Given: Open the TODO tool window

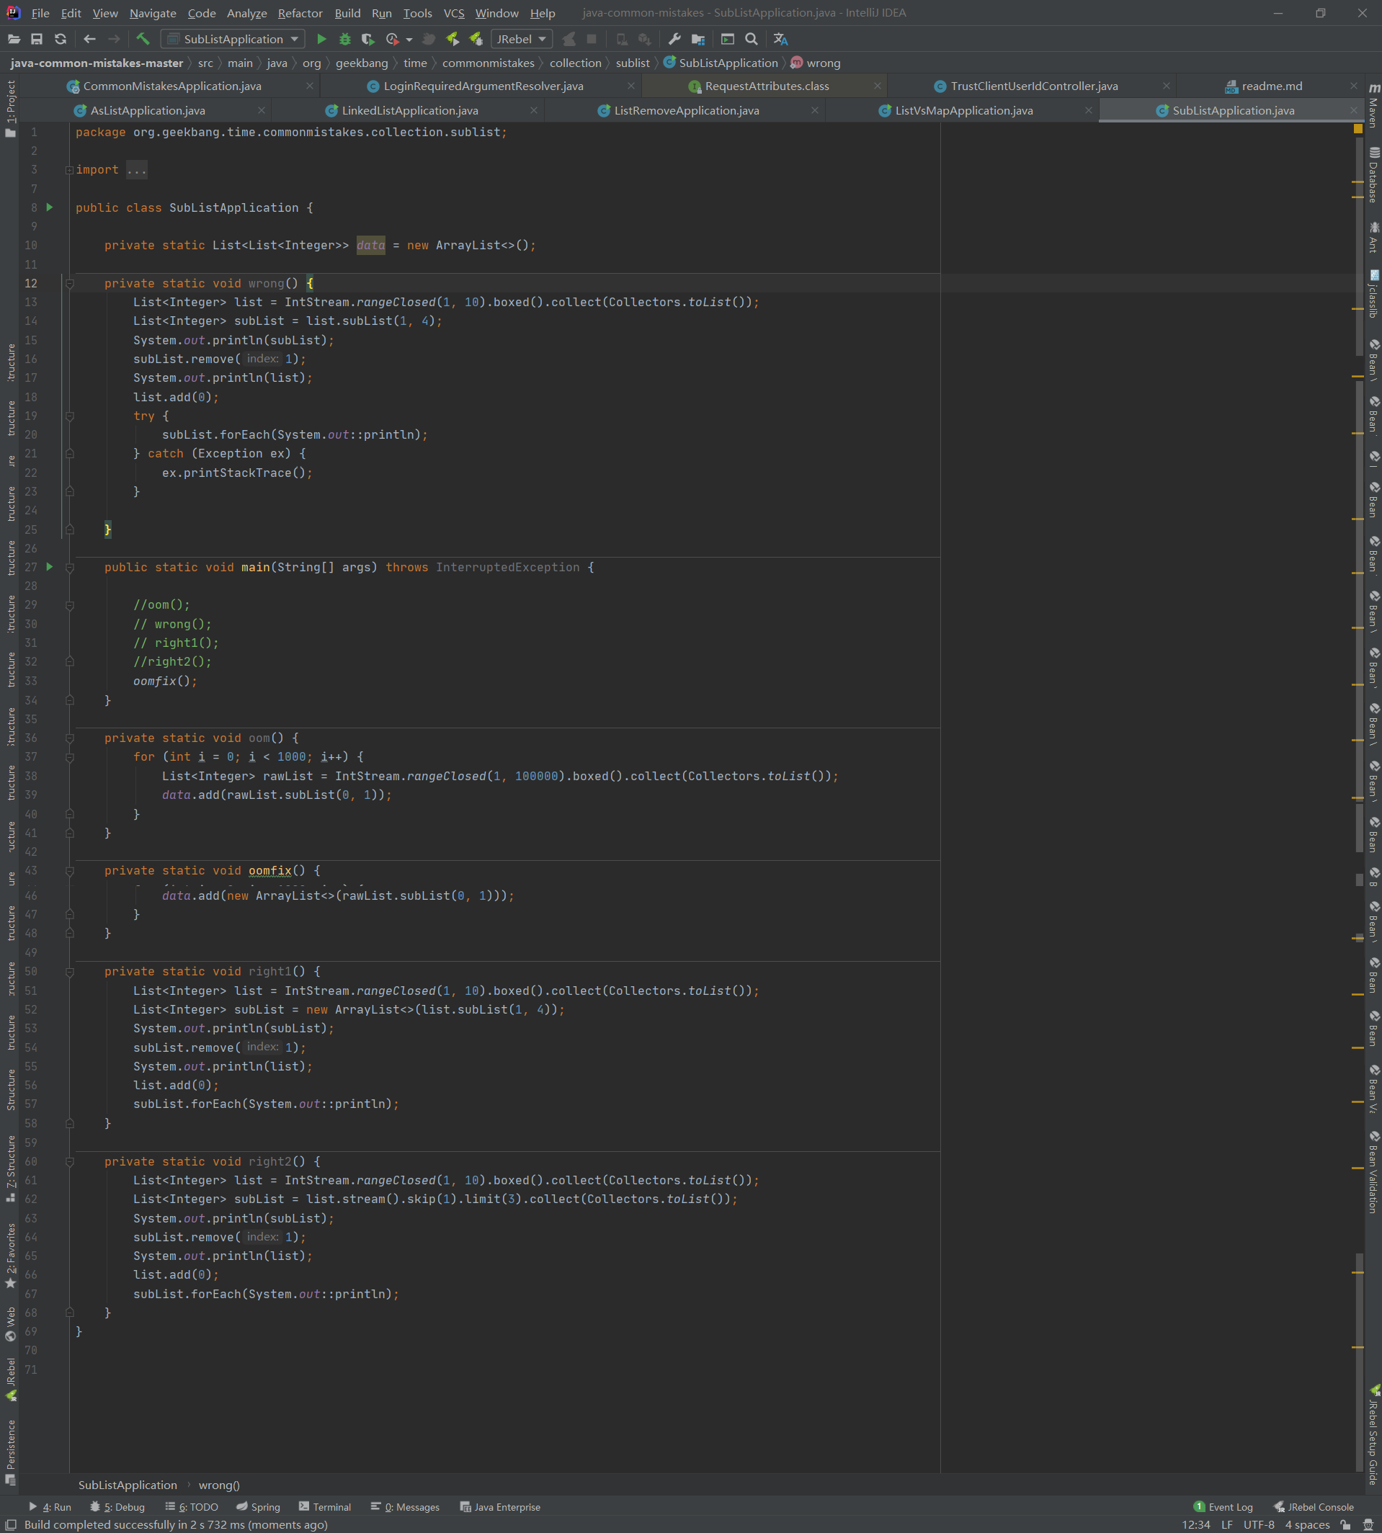Looking at the screenshot, I should click(x=192, y=1507).
